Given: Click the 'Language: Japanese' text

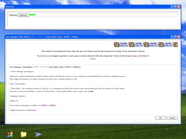Looking at the screenshot, I should pos(18,96).
